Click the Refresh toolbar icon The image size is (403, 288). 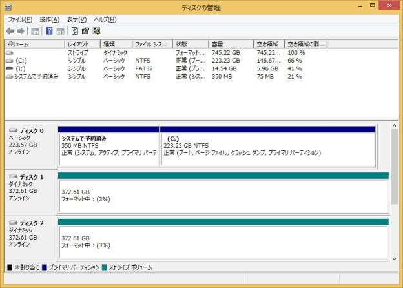[x=75, y=31]
